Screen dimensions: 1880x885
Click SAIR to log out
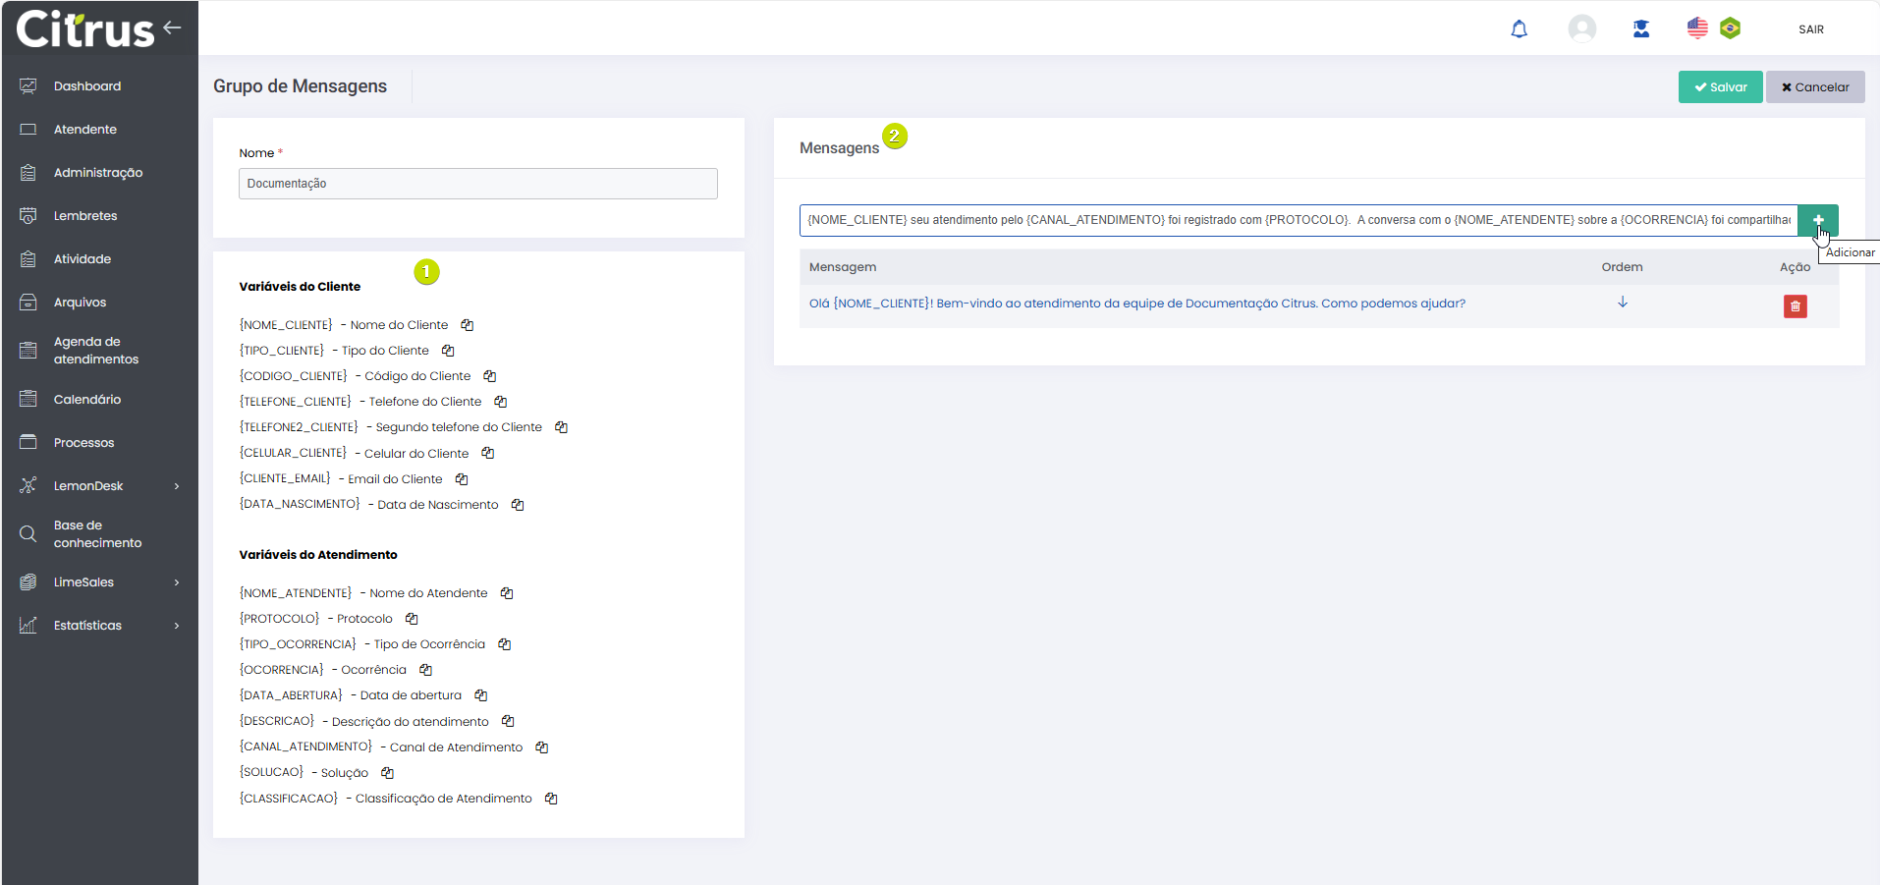[x=1810, y=29]
